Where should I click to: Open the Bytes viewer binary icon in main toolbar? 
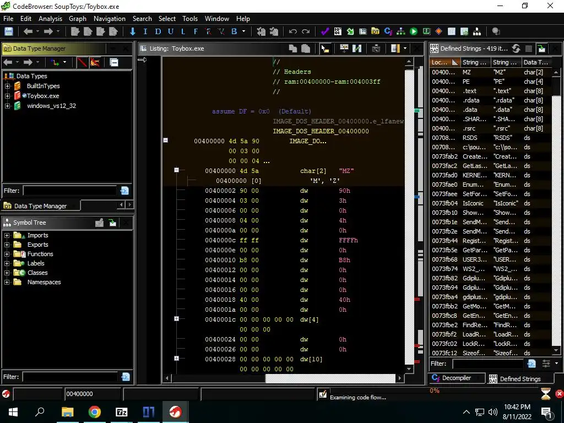pos(338,31)
